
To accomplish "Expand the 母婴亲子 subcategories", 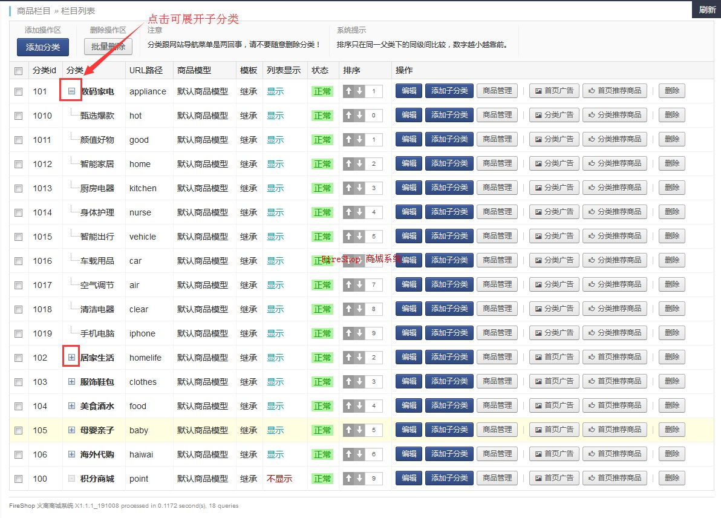I will pyautogui.click(x=71, y=430).
